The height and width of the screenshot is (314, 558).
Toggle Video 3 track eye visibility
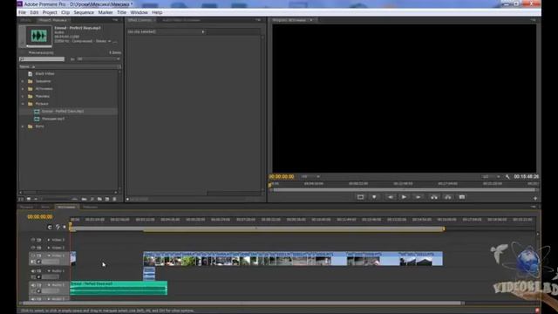[x=33, y=241]
